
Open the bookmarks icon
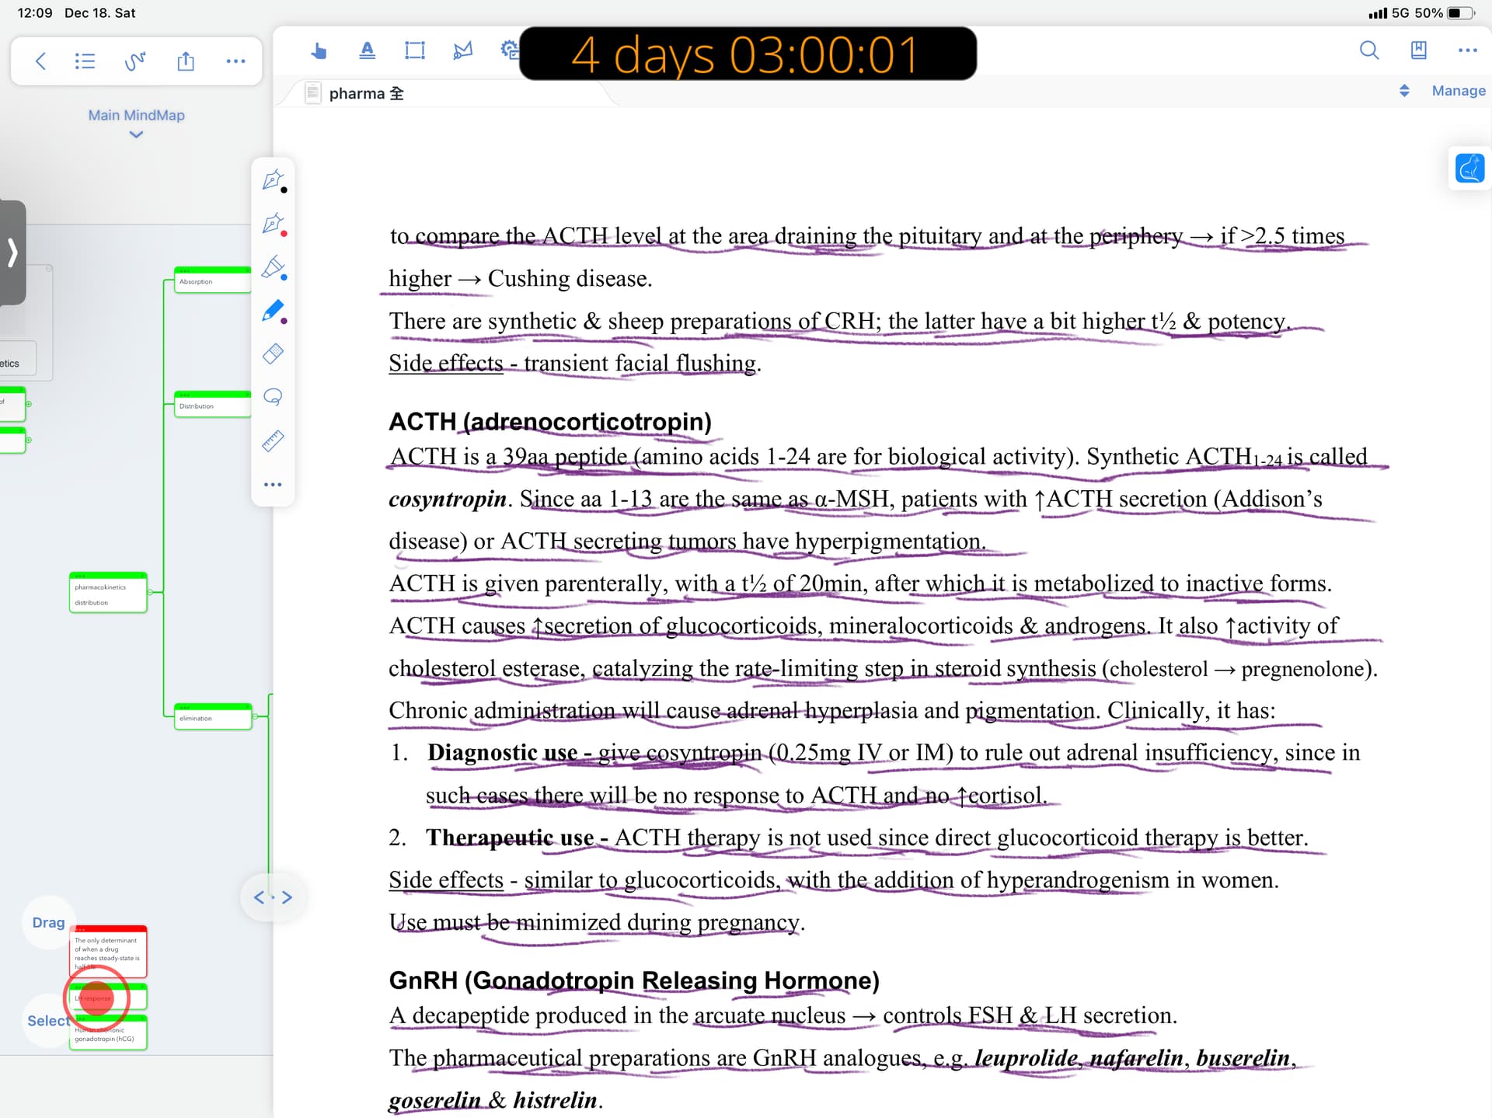[1418, 51]
